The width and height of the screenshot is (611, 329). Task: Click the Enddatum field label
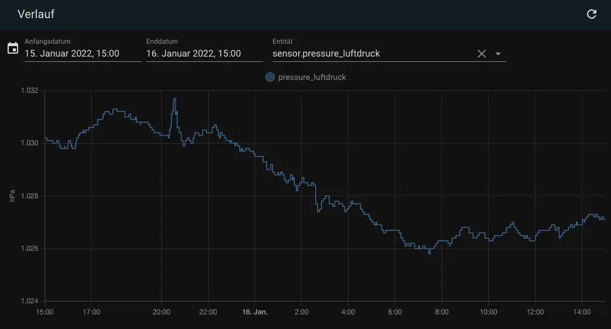pos(162,41)
